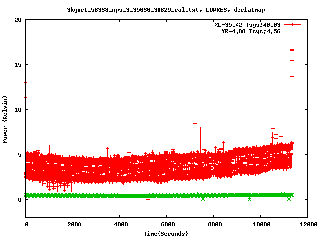Click the y-axis tick label 15
The height and width of the screenshot is (238, 318).
(18, 65)
